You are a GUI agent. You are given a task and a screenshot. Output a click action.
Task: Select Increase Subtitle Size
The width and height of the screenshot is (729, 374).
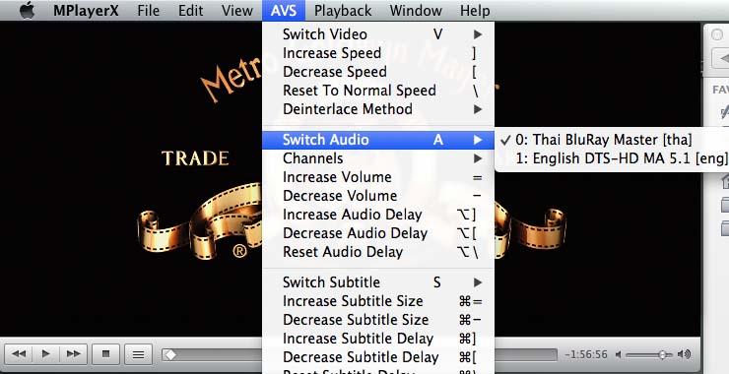point(378,301)
